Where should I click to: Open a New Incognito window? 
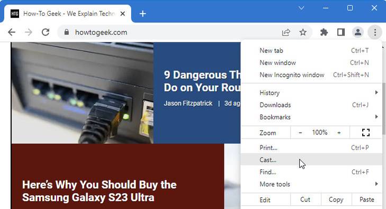point(311,75)
